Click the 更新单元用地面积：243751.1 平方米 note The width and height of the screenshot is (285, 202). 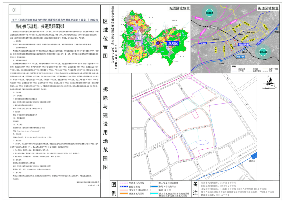click(219, 183)
